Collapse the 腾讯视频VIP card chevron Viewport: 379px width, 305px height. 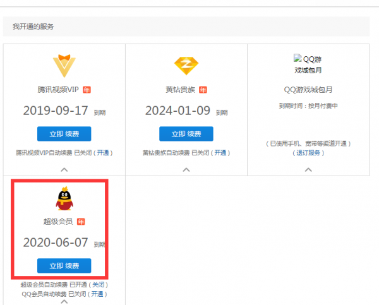click(64, 170)
